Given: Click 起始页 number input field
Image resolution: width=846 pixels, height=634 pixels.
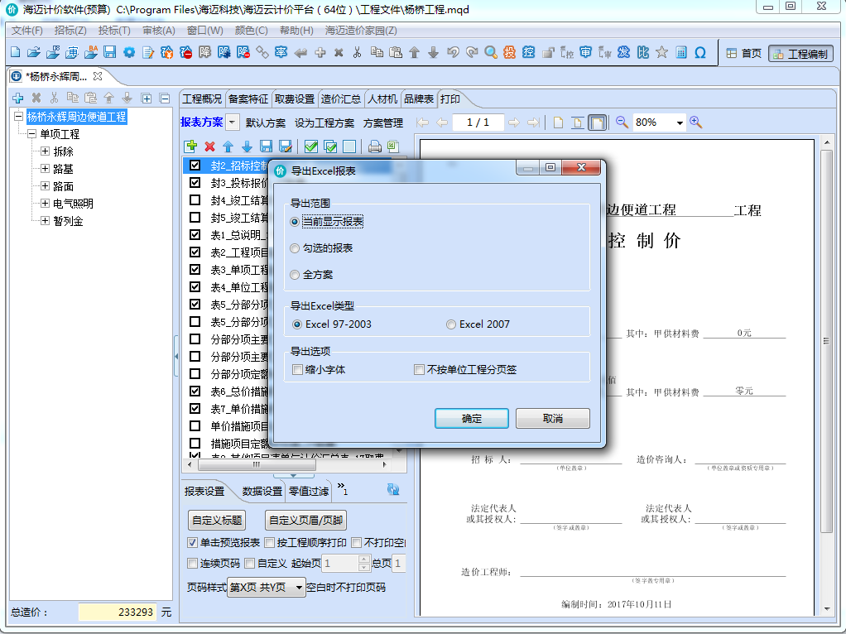Looking at the screenshot, I should 339,564.
